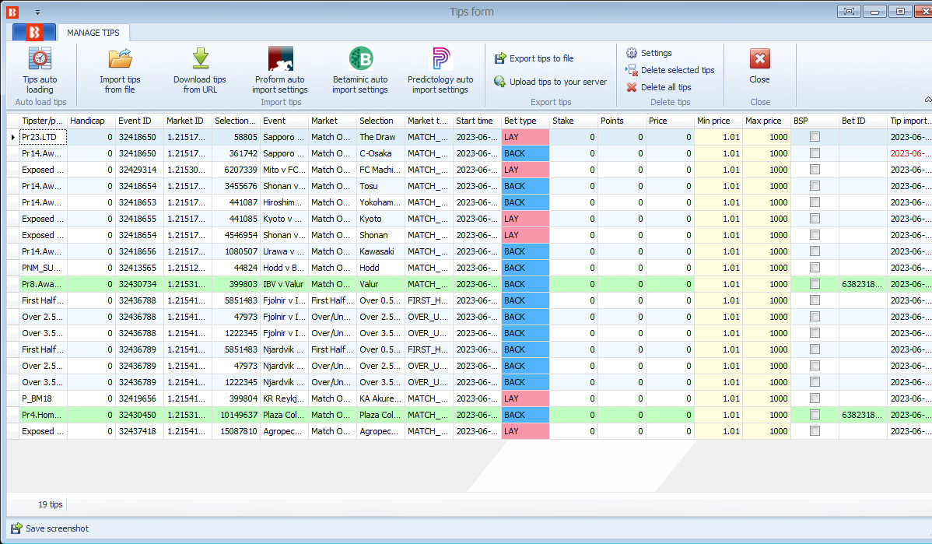
Task: Tick BSP checkbox in the Agropec... row
Action: pos(815,431)
